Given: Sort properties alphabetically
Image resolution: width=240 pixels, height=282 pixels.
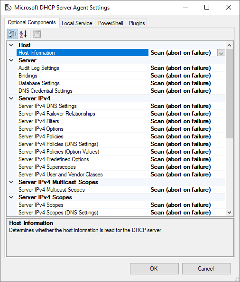Looking at the screenshot, I should point(23,34).
